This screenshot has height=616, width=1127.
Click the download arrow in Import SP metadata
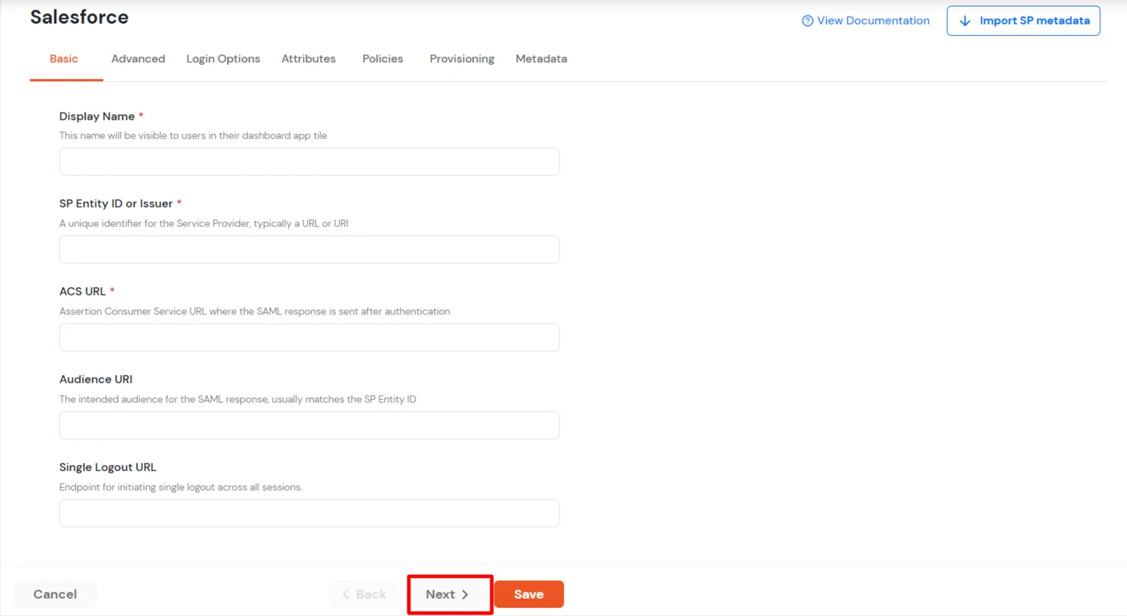click(x=966, y=21)
